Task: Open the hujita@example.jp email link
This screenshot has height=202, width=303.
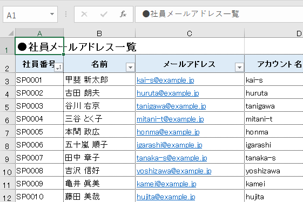Action: [x=166, y=197]
